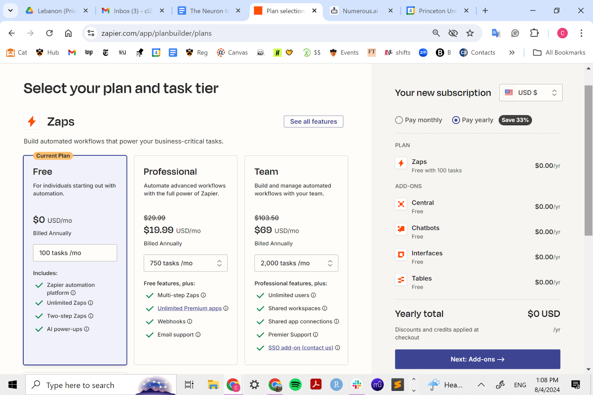Viewport: 593px width, 395px height.
Task: Proceed with Next: Add-ons button
Action: pos(477,359)
